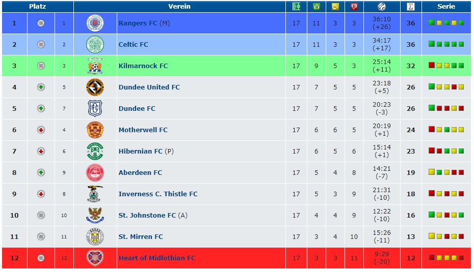Viewport: 474px width, 272px height.
Task: Click the Aberdeen FC club crest
Action: (95, 172)
